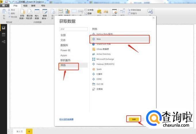Screen dimensions: 196x134
Task: Open the File menu dropdown button
Action: click(5, 6)
